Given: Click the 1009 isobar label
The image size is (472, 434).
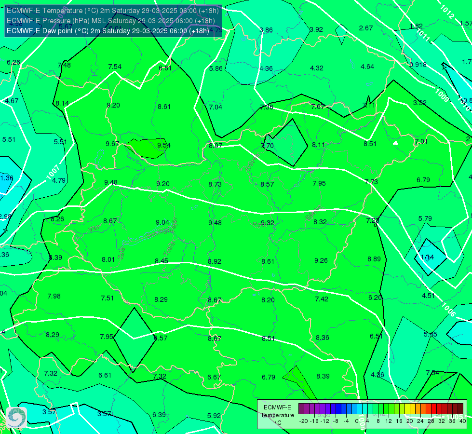Looking at the screenshot, I should [x=442, y=95].
